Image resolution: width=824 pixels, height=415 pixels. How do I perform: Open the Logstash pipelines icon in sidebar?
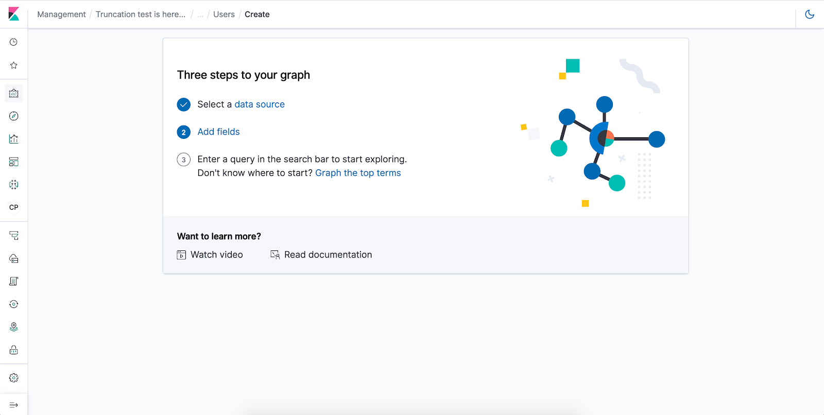(x=14, y=236)
